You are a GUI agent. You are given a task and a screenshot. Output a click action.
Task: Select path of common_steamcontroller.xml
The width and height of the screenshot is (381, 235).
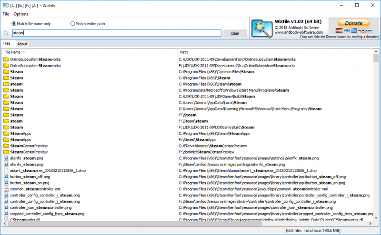[253, 189]
